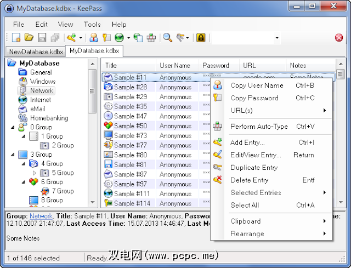Collapse the 0 Group tree node
The height and width of the screenshot is (268, 351).
(13, 128)
